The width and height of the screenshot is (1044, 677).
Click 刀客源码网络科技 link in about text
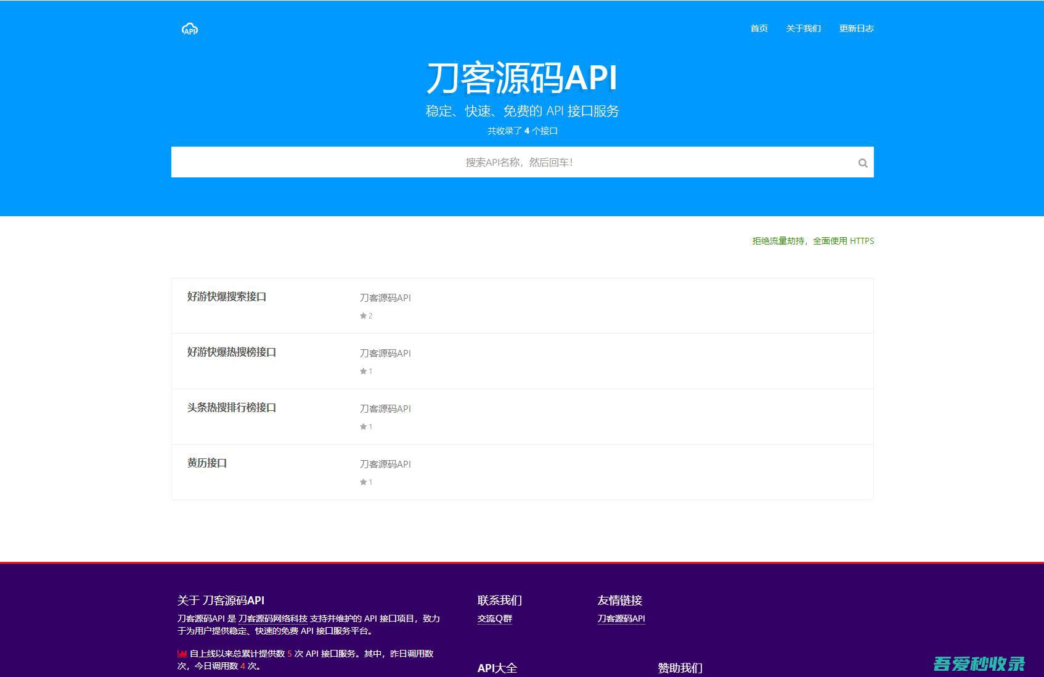click(273, 618)
